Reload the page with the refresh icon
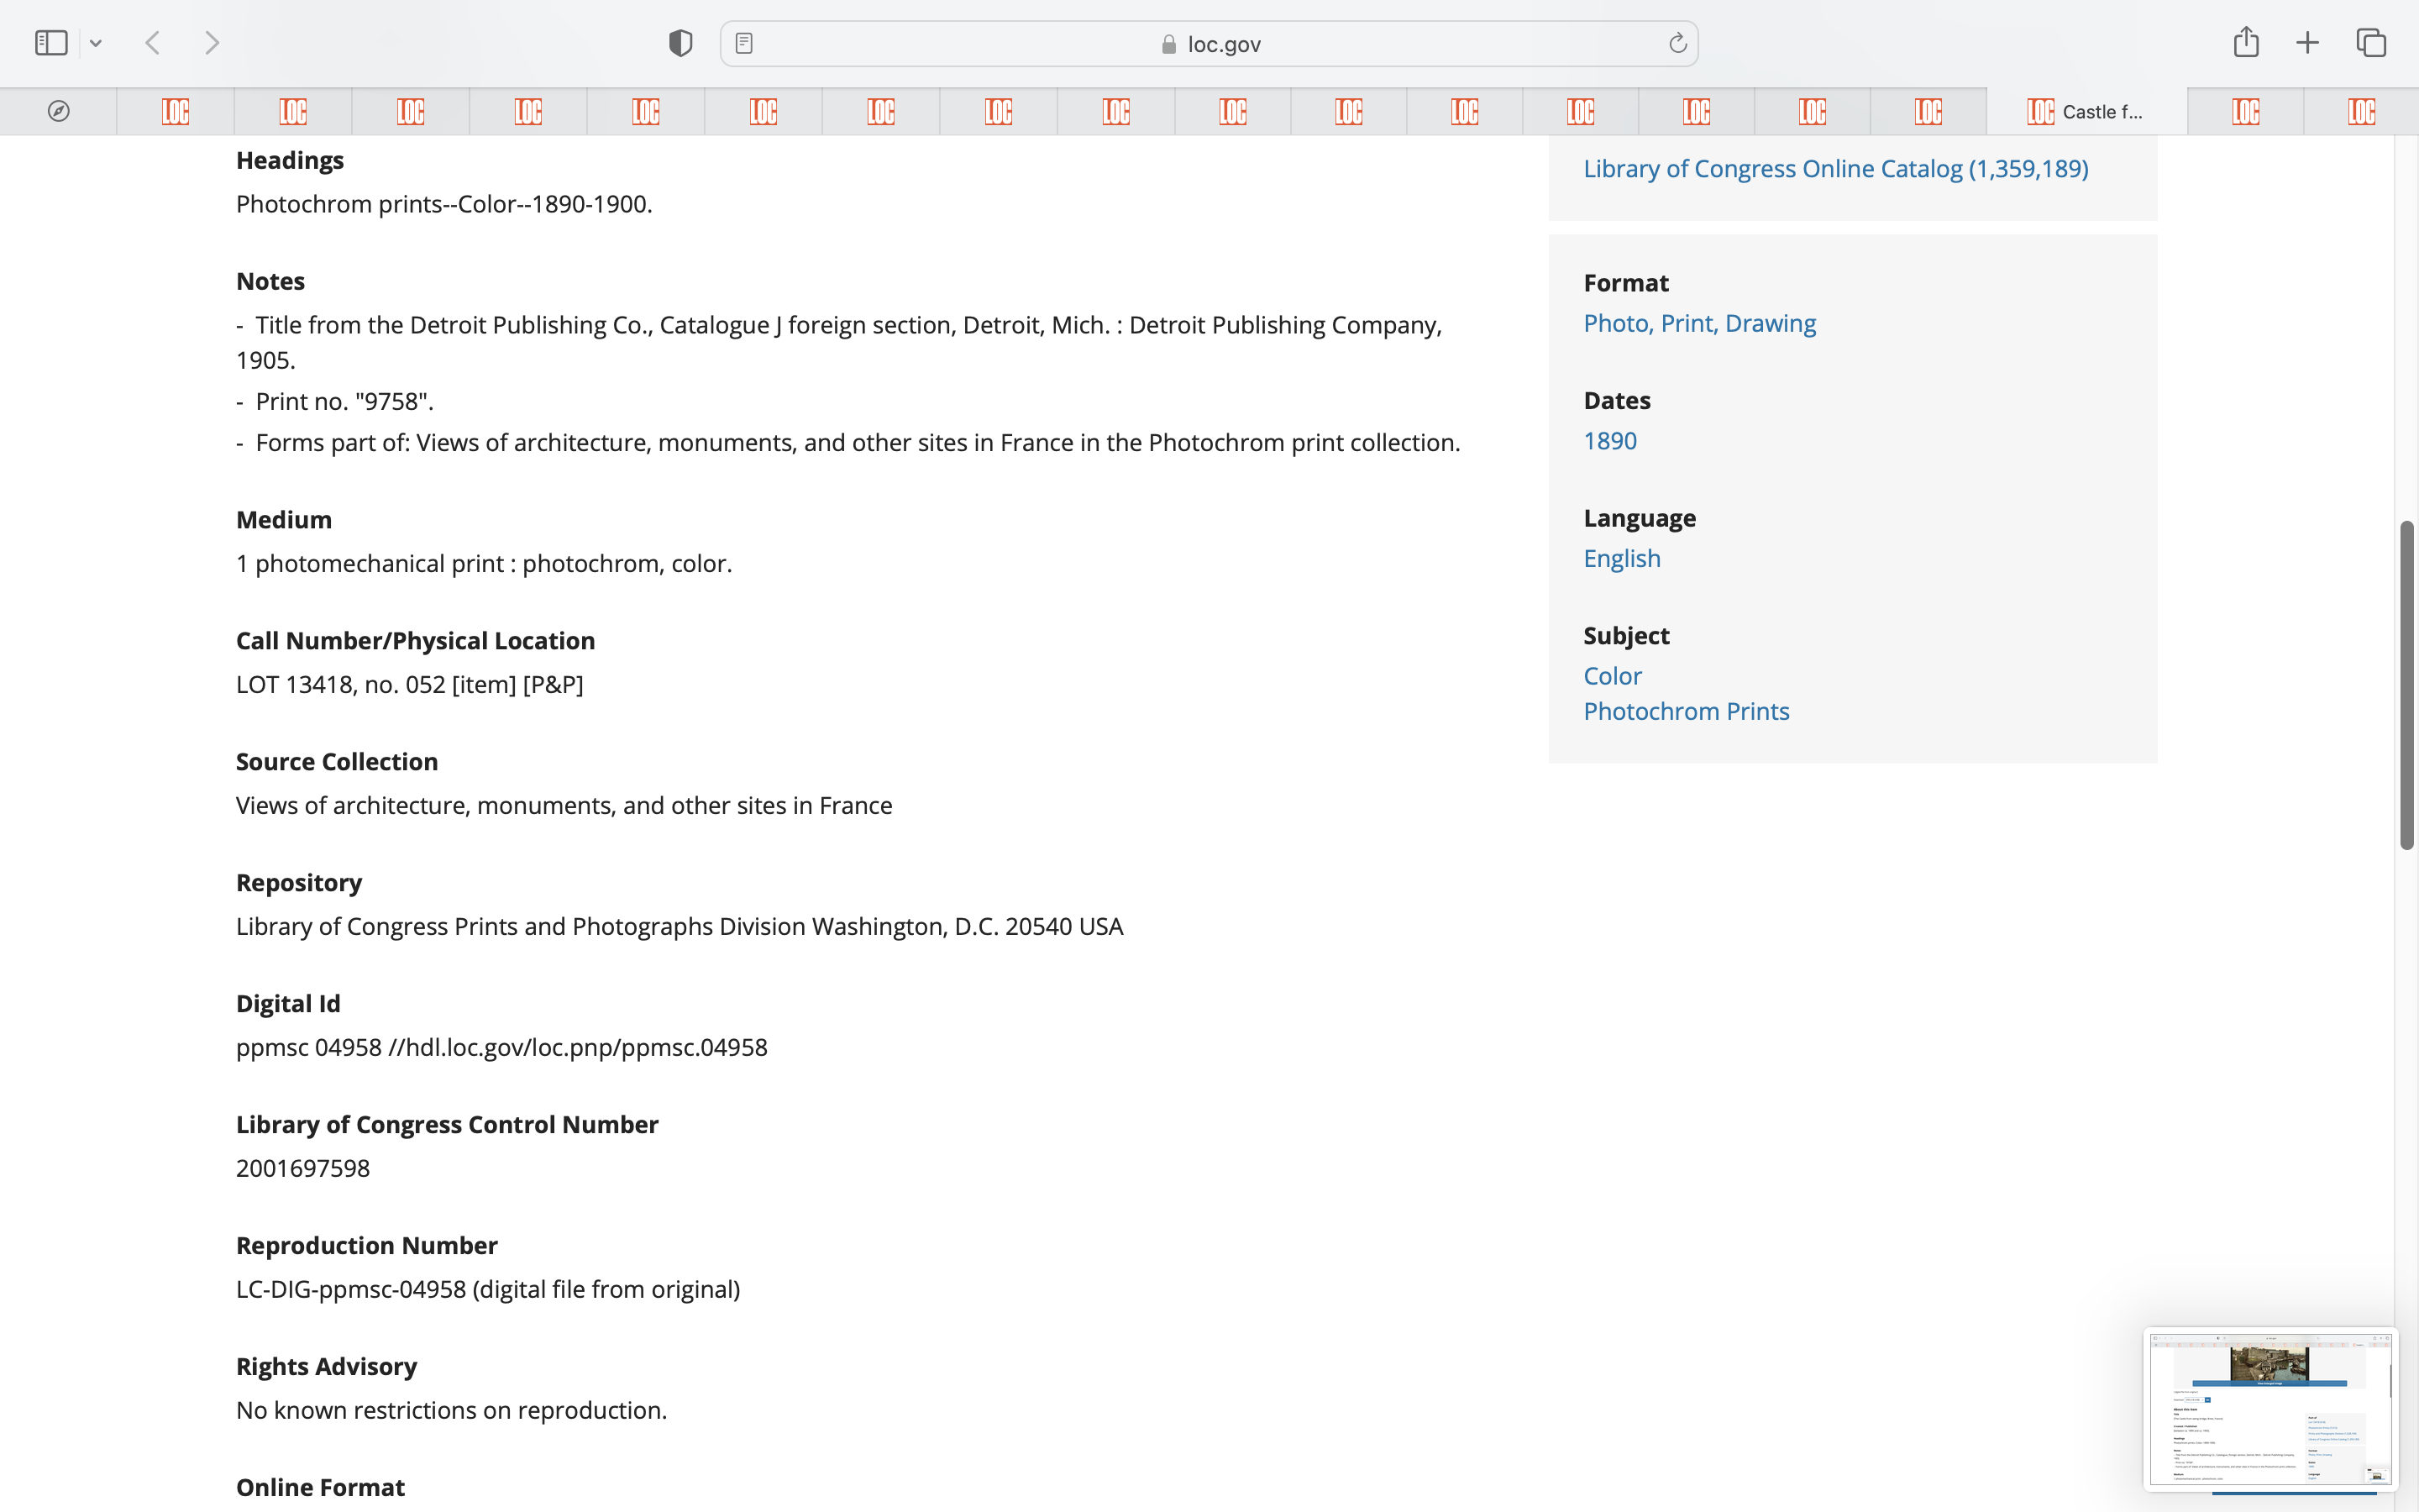The width and height of the screenshot is (2419, 1512). click(1677, 43)
